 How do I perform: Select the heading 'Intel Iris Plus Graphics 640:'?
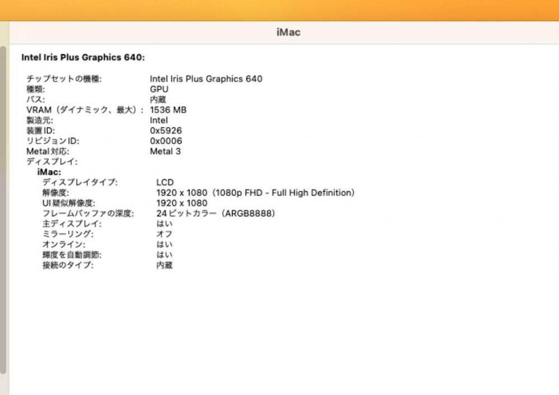click(83, 58)
